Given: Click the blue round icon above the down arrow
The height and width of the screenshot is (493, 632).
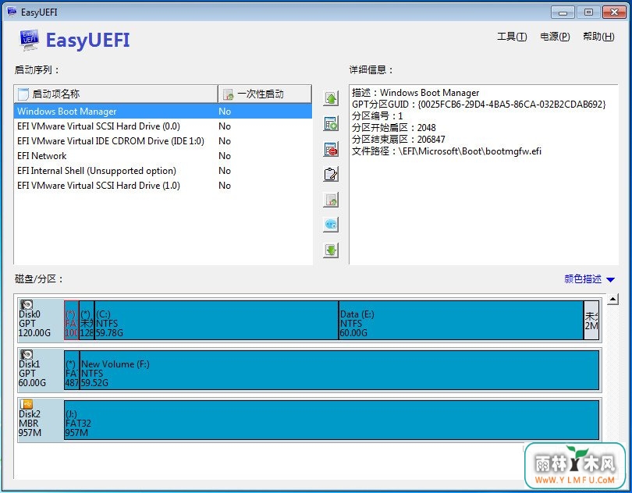Looking at the screenshot, I should click(x=331, y=225).
